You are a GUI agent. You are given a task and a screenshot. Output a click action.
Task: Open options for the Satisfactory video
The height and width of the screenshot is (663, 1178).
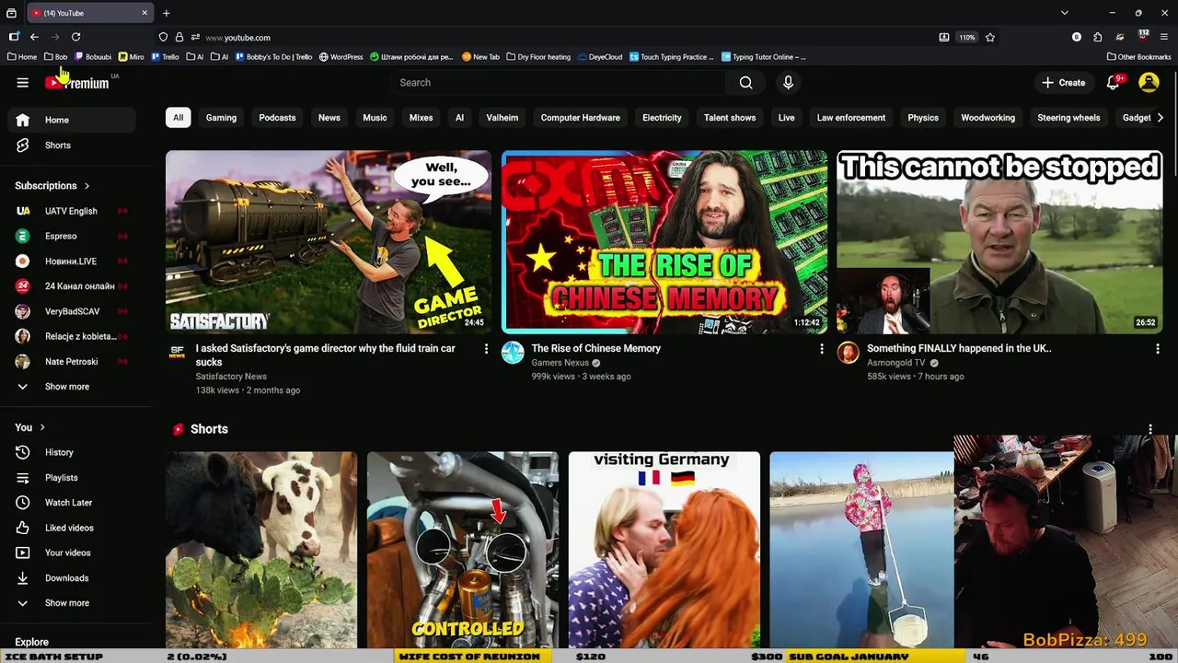click(486, 349)
